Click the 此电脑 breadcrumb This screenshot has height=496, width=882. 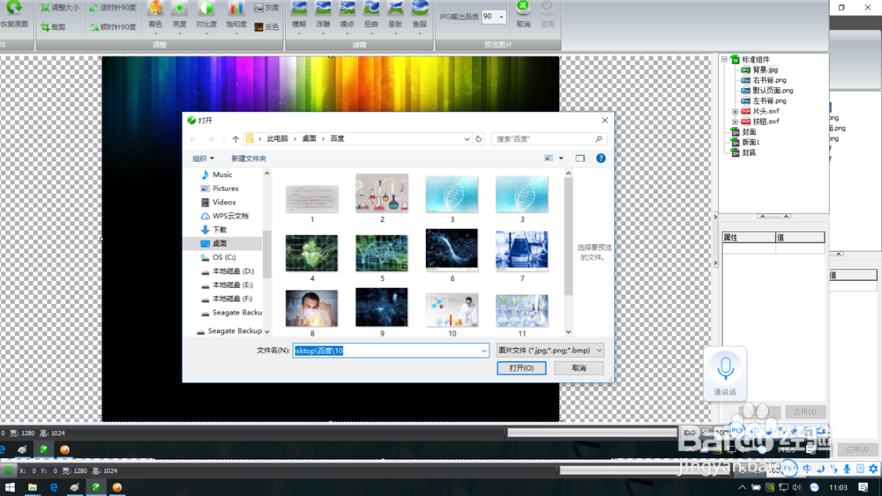277,138
